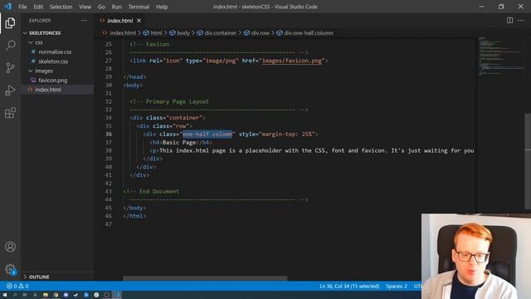Image resolution: width=531 pixels, height=299 pixels.
Task: Click the Split Editor icon
Action: coord(509,20)
